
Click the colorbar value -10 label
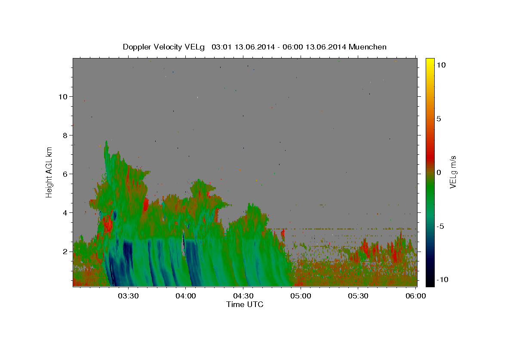click(x=442, y=280)
